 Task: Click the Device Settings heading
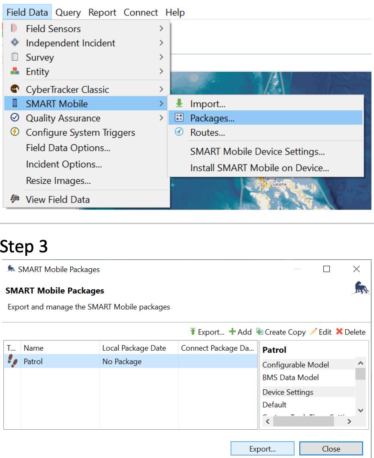click(288, 392)
